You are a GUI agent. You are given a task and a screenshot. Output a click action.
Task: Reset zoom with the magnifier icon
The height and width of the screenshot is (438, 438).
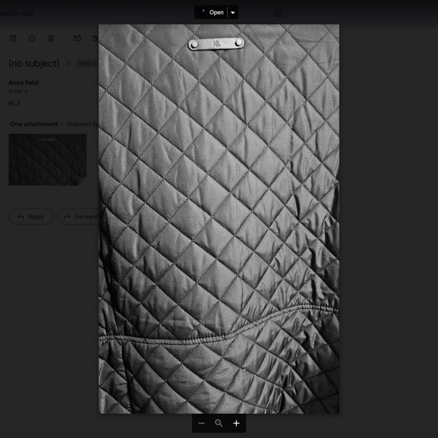click(219, 423)
